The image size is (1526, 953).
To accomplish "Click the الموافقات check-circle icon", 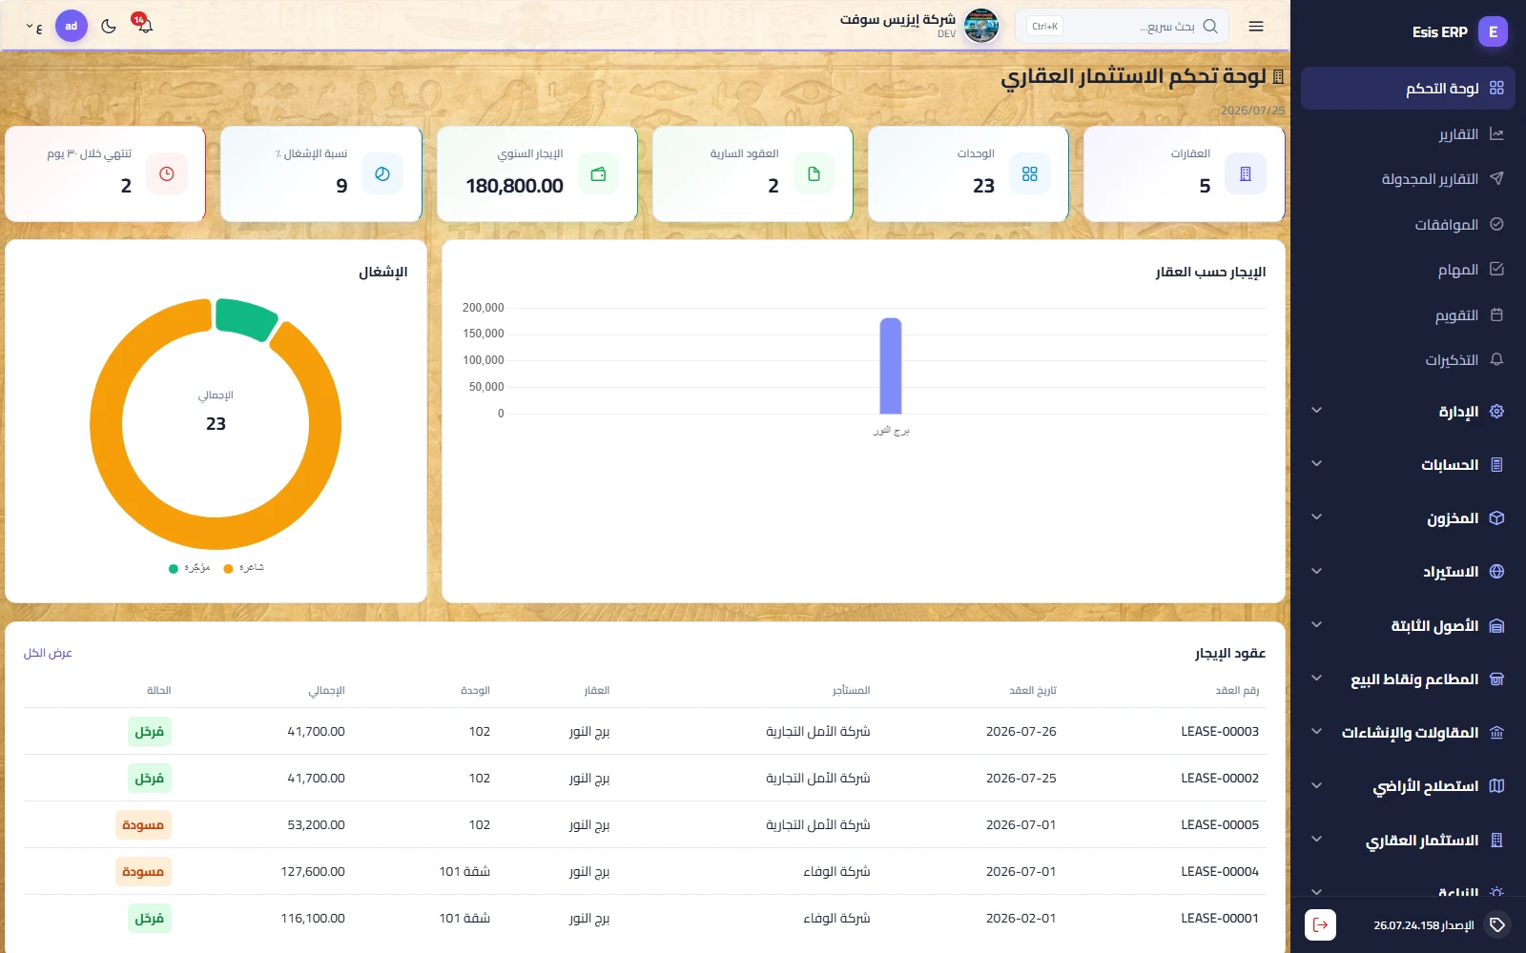I will pyautogui.click(x=1496, y=224).
